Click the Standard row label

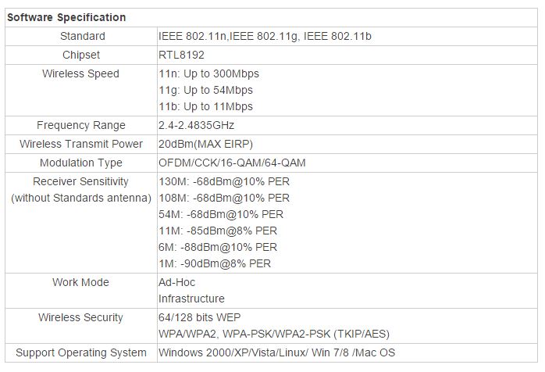tap(82, 36)
